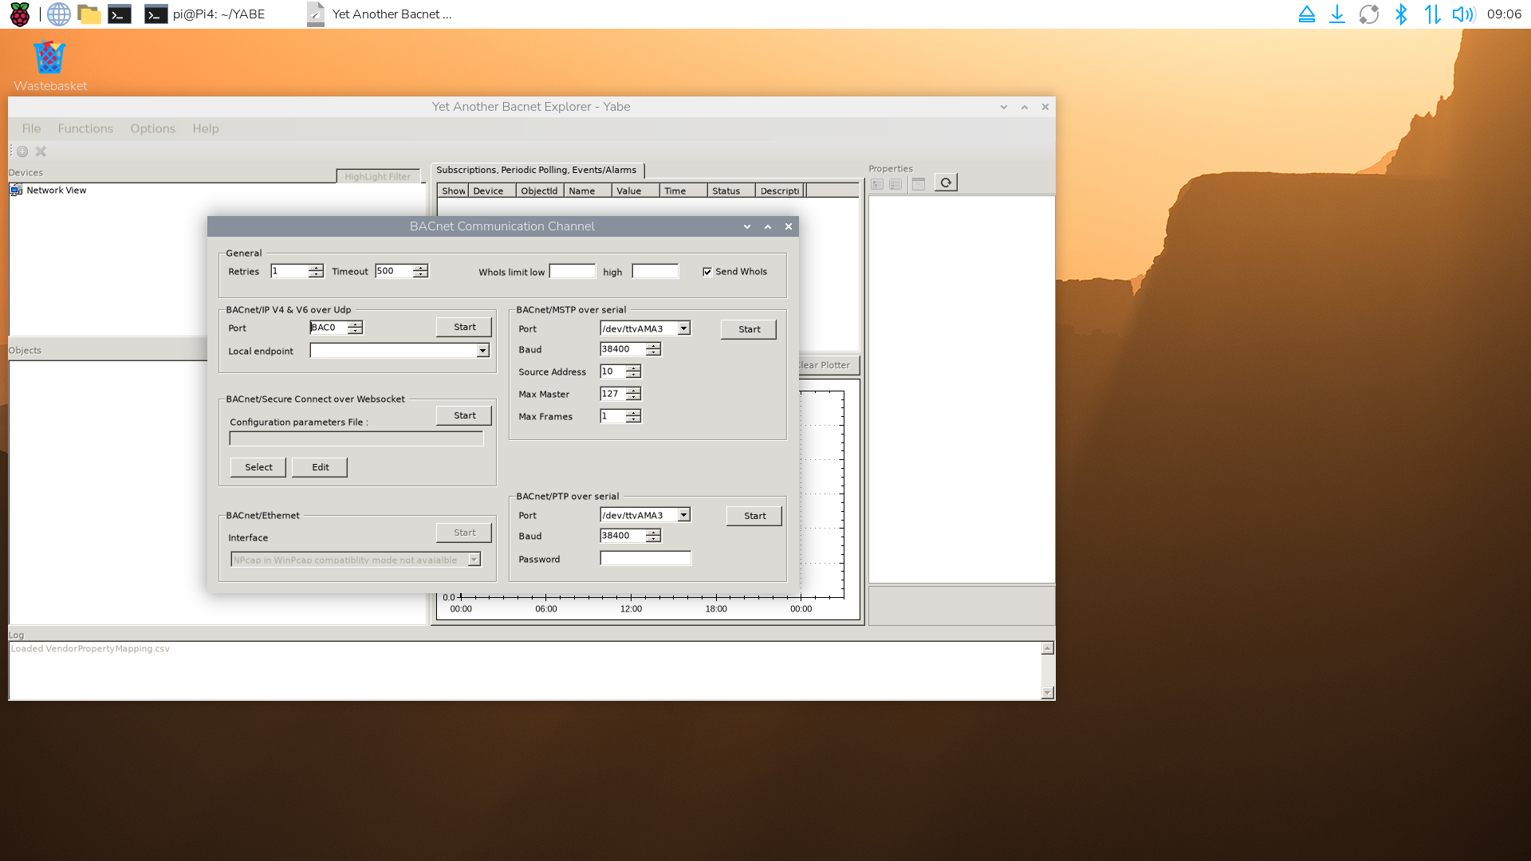The image size is (1531, 861).
Task: Start the BACnet/PTP serial channel
Action: point(754,516)
